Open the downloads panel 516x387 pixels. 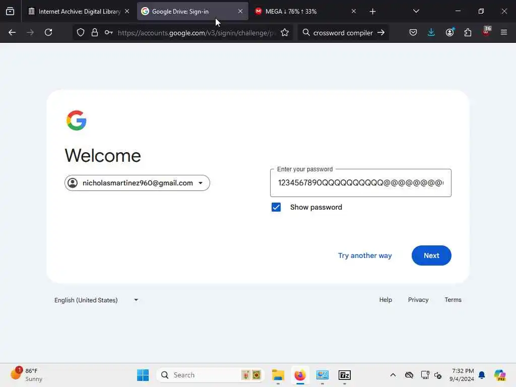[x=431, y=32]
